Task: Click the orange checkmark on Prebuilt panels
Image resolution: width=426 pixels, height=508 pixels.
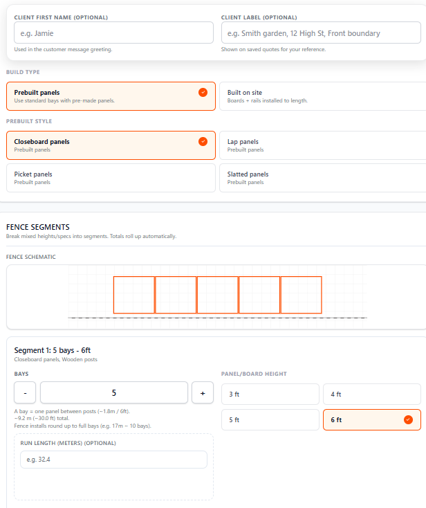Action: pyautogui.click(x=203, y=92)
